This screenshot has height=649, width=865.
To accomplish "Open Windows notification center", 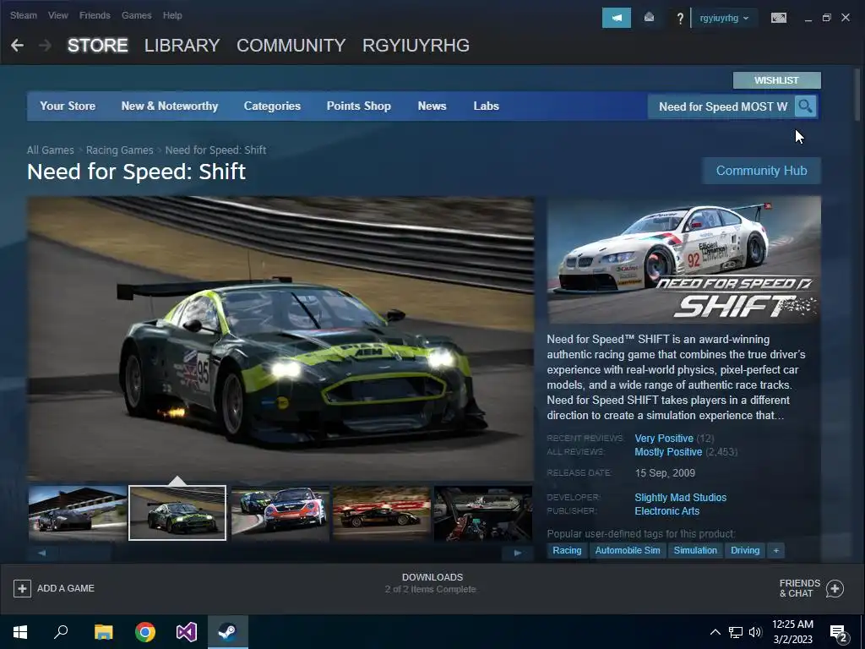I will tap(839, 633).
